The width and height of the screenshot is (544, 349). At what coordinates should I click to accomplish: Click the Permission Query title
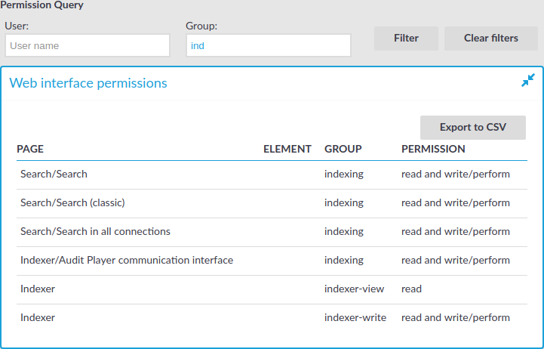point(41,5)
